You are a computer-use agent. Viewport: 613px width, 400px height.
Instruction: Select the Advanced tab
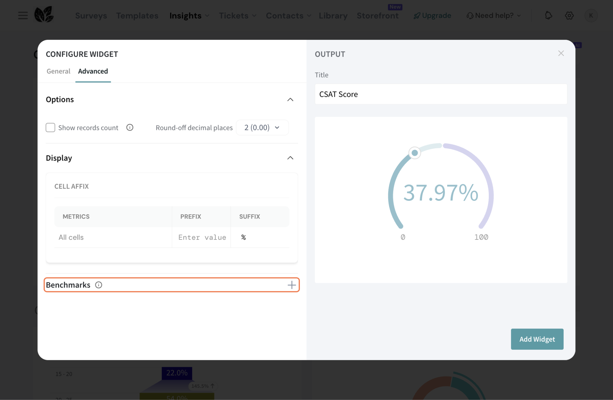click(93, 71)
